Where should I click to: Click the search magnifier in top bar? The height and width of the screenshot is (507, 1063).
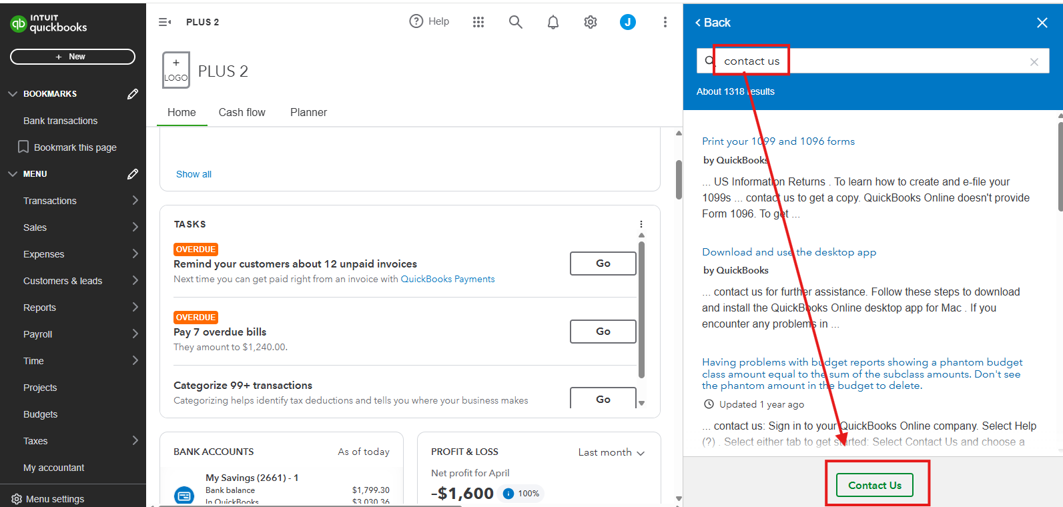[516, 22]
